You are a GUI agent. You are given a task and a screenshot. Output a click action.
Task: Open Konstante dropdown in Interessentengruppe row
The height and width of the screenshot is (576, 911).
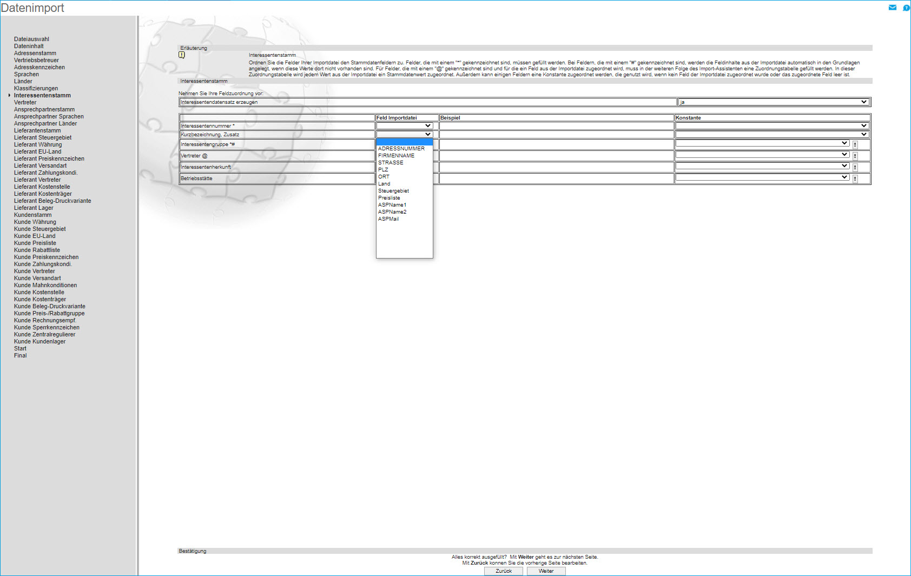(x=762, y=143)
